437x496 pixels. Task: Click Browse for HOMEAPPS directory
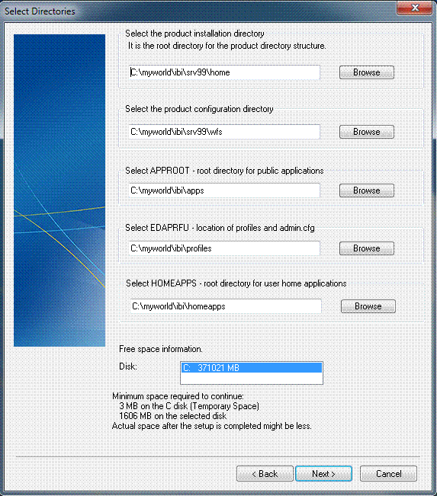click(368, 306)
